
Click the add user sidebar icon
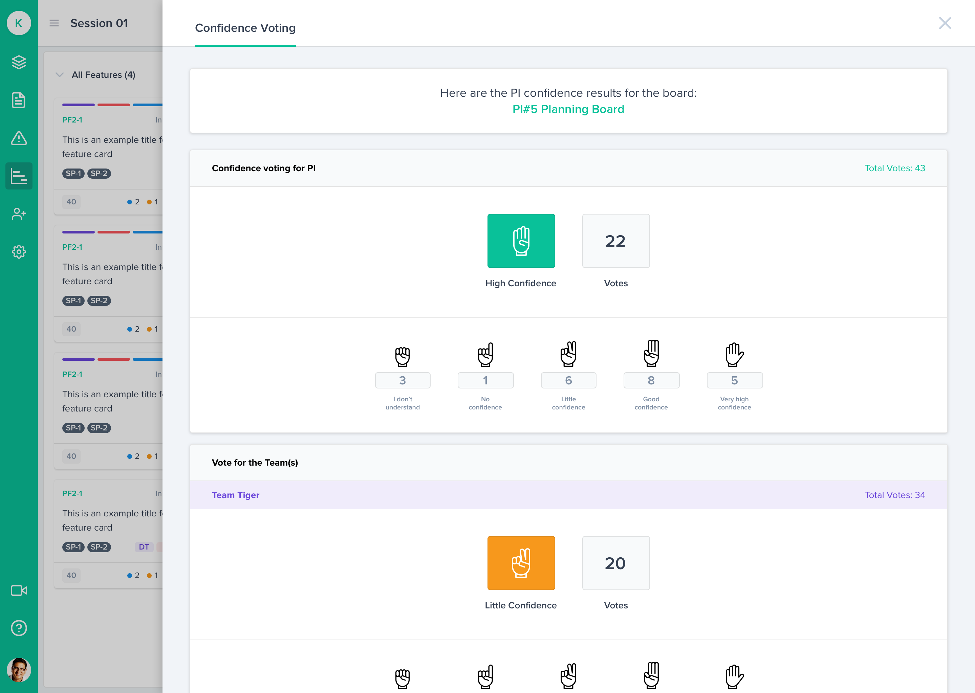point(19,214)
